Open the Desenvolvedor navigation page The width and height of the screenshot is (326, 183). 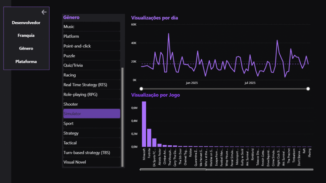click(x=26, y=23)
